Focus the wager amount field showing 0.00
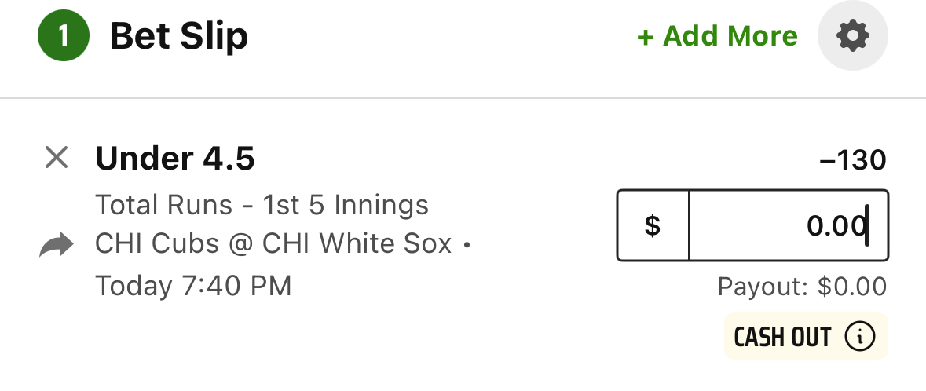The height and width of the screenshot is (391, 926). [789, 225]
